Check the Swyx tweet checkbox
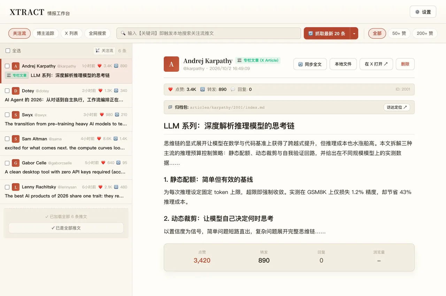Screen dimensions: 446x296 point(7,115)
